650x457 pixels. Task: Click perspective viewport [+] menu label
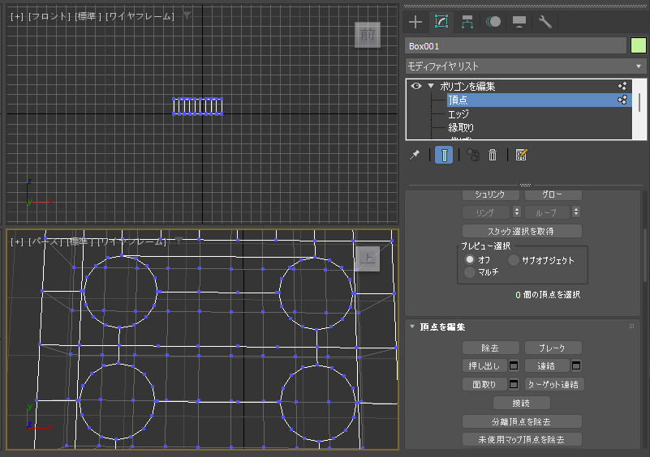tap(17, 241)
